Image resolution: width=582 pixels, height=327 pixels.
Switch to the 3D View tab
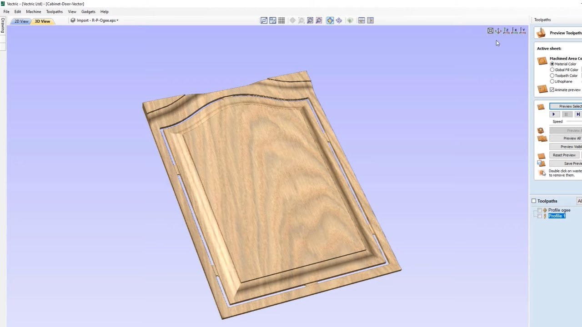point(42,21)
